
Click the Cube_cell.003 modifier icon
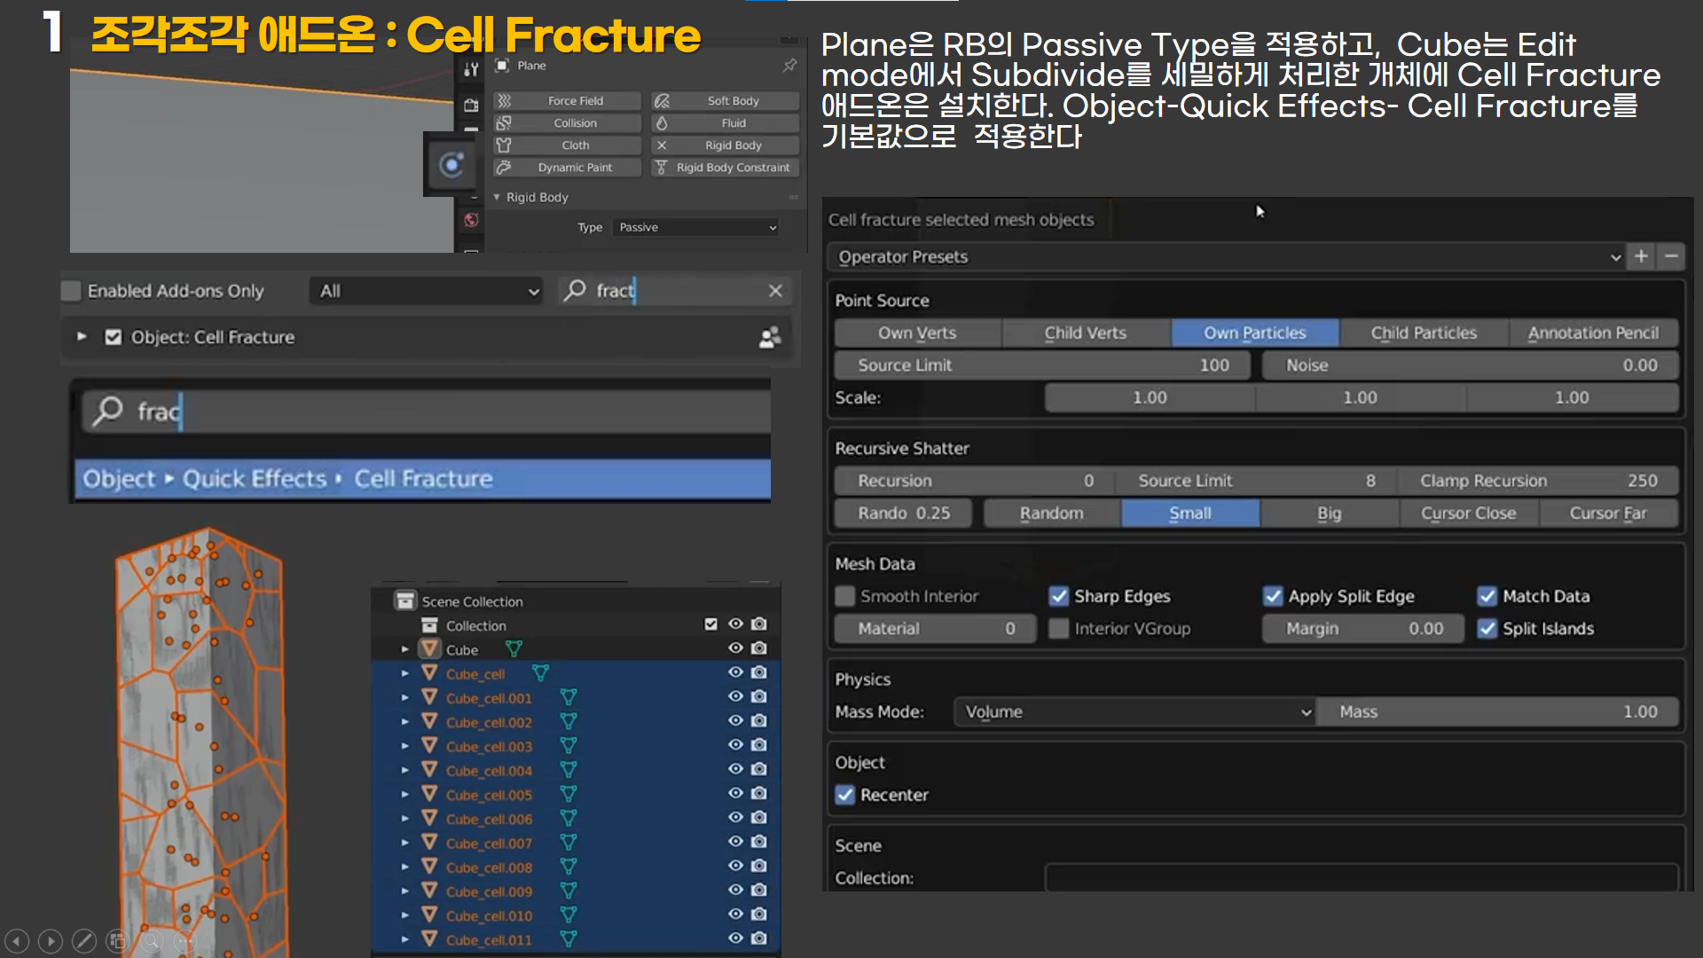(x=569, y=746)
